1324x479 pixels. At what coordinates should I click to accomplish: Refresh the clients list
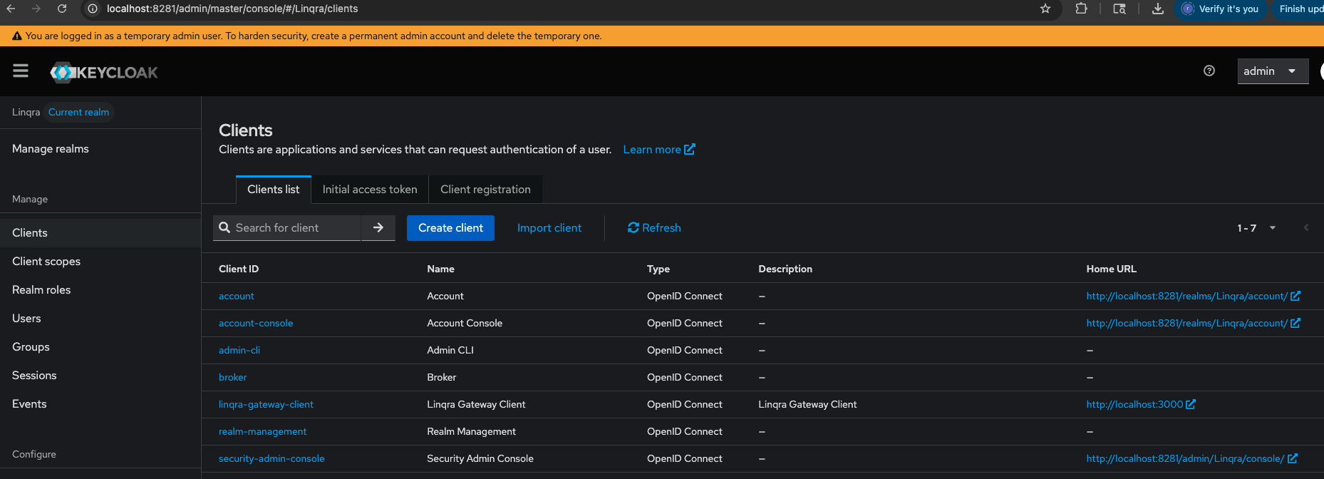(654, 228)
